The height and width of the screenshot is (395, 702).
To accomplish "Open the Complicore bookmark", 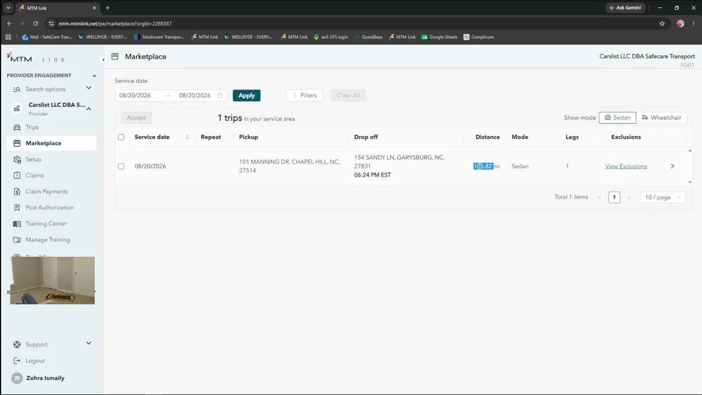I will 479,37.
